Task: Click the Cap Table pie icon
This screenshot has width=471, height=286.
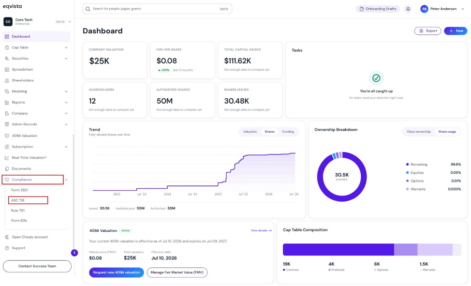Action: tap(7, 47)
